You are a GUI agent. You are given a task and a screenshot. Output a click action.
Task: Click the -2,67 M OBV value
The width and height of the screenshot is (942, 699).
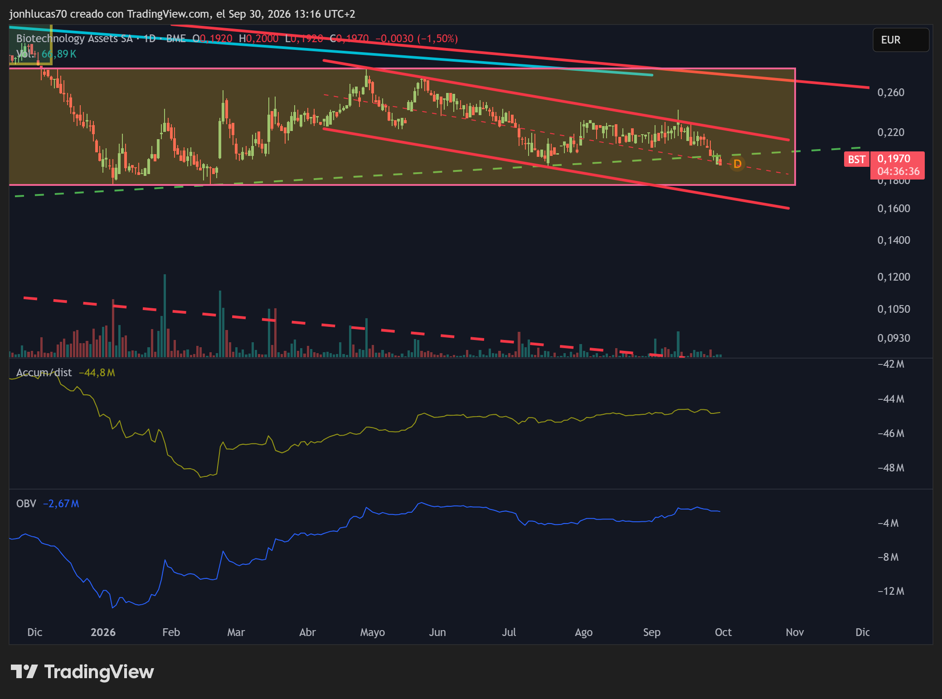click(61, 504)
